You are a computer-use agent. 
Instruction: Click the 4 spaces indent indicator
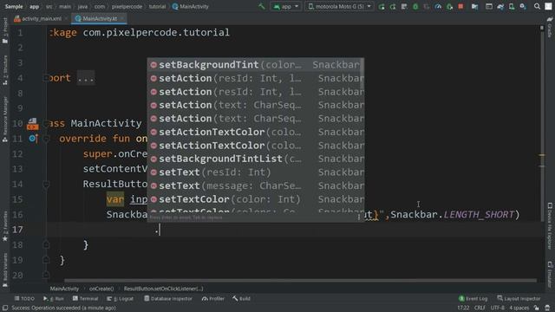click(519, 309)
